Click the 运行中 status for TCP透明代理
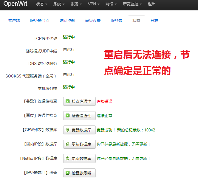The height and width of the screenshot is (180, 198). (69, 37)
